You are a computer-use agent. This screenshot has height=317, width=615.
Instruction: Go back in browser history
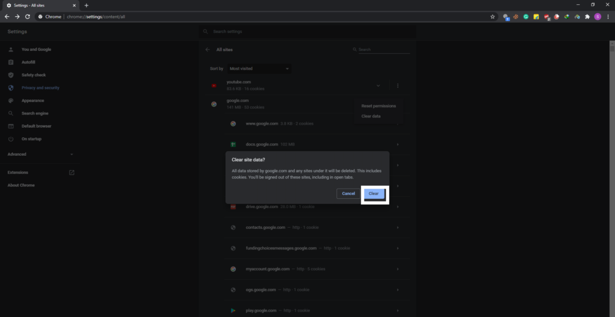[7, 17]
